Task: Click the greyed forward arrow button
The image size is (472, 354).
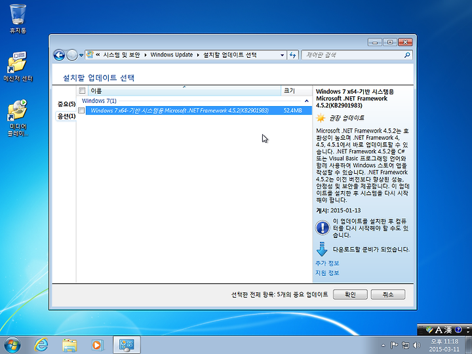Action: pyautogui.click(x=72, y=55)
